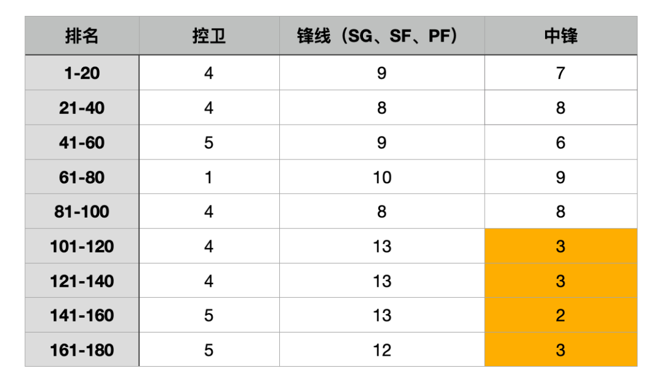Select the 21-40 ranking row label
This screenshot has width=660, height=382.
click(x=82, y=108)
